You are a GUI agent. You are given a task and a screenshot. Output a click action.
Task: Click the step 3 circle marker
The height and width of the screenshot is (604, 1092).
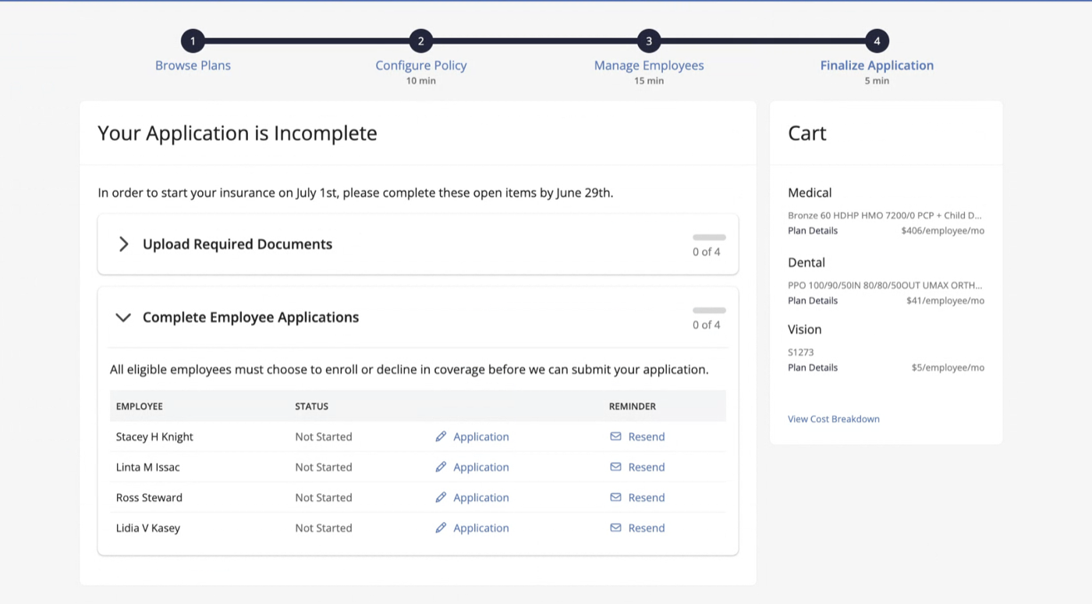pyautogui.click(x=649, y=41)
